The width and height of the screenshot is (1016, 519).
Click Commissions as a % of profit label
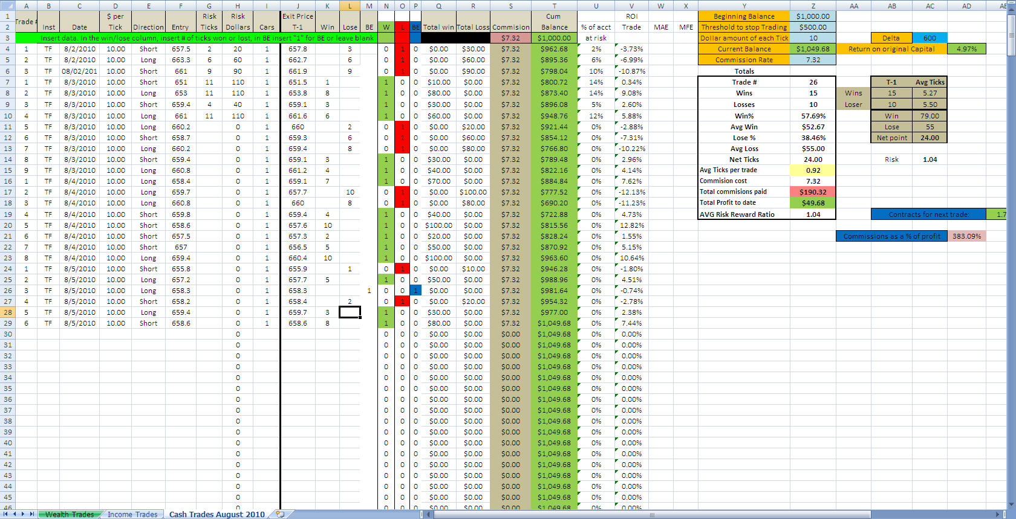891,236
